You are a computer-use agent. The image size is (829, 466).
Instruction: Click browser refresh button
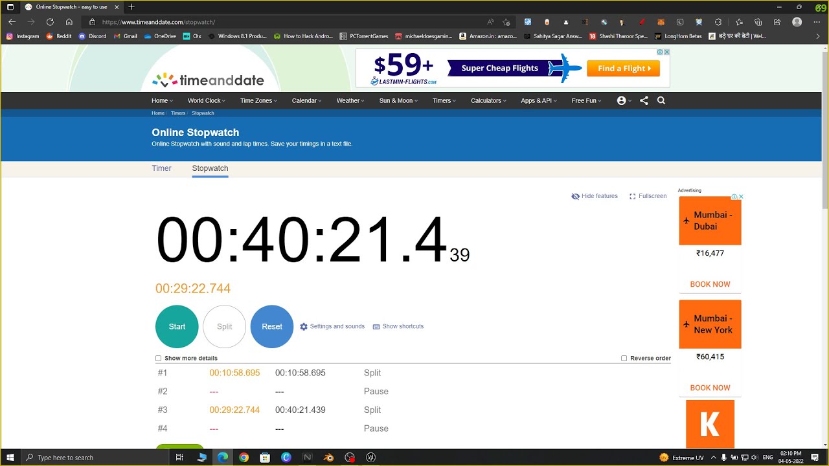click(x=50, y=22)
